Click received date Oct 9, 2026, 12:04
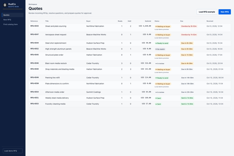Screen dimensions: 234x156 tap(215, 26)
